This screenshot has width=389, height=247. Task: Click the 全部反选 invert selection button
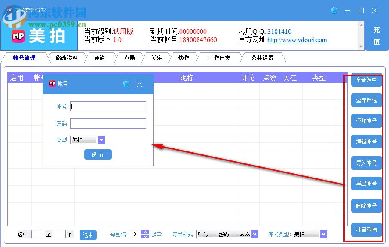pyautogui.click(x=366, y=100)
